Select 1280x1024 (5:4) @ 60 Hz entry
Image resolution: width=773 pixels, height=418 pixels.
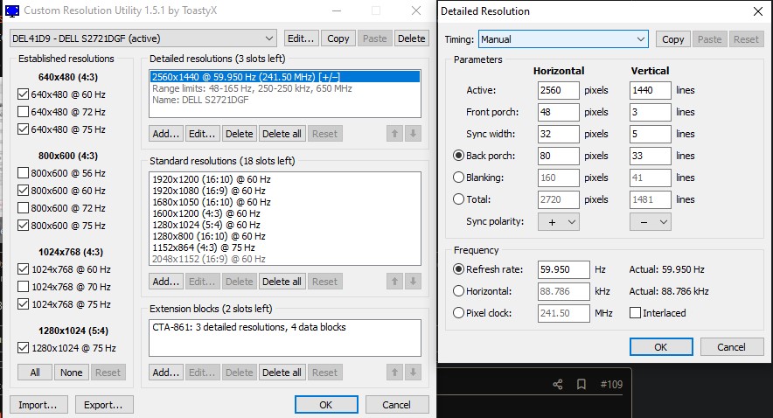pyautogui.click(x=285, y=225)
